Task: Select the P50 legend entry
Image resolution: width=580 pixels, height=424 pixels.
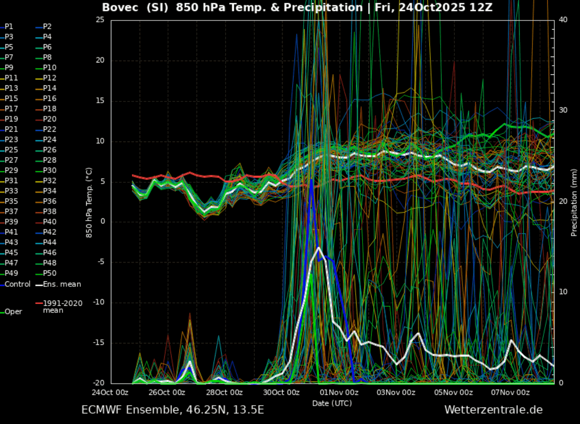Action: 49,273
